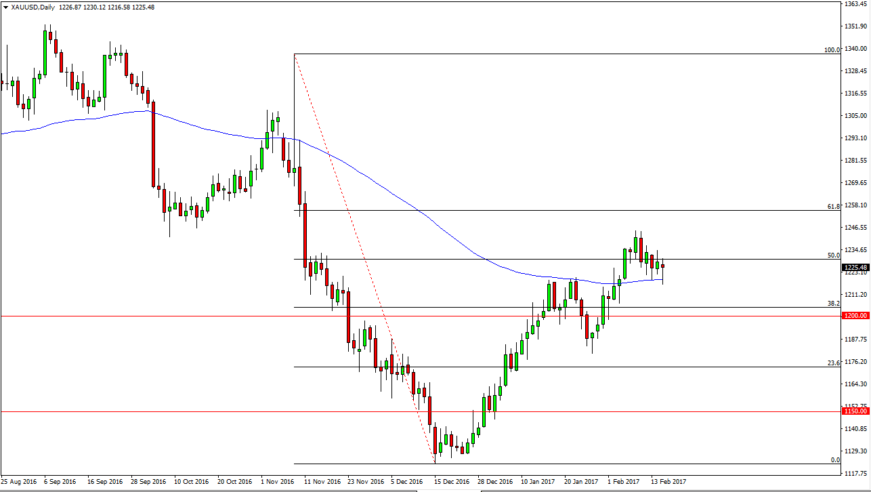Click the 13 Feb 2017 date label
The height and width of the screenshot is (492, 871).
[667, 483]
